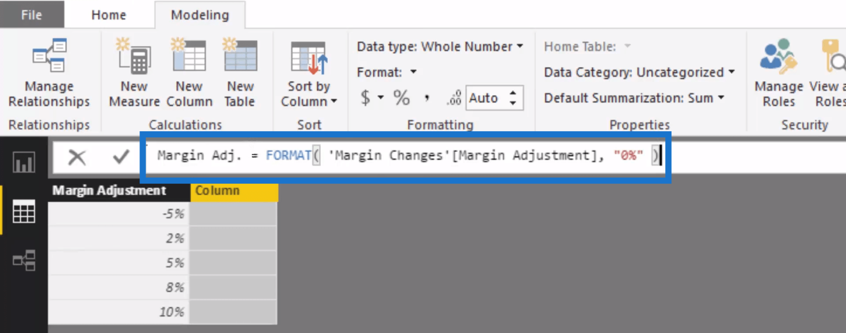This screenshot has width=846, height=333.
Task: Click the 2% cell
Action: [118, 238]
